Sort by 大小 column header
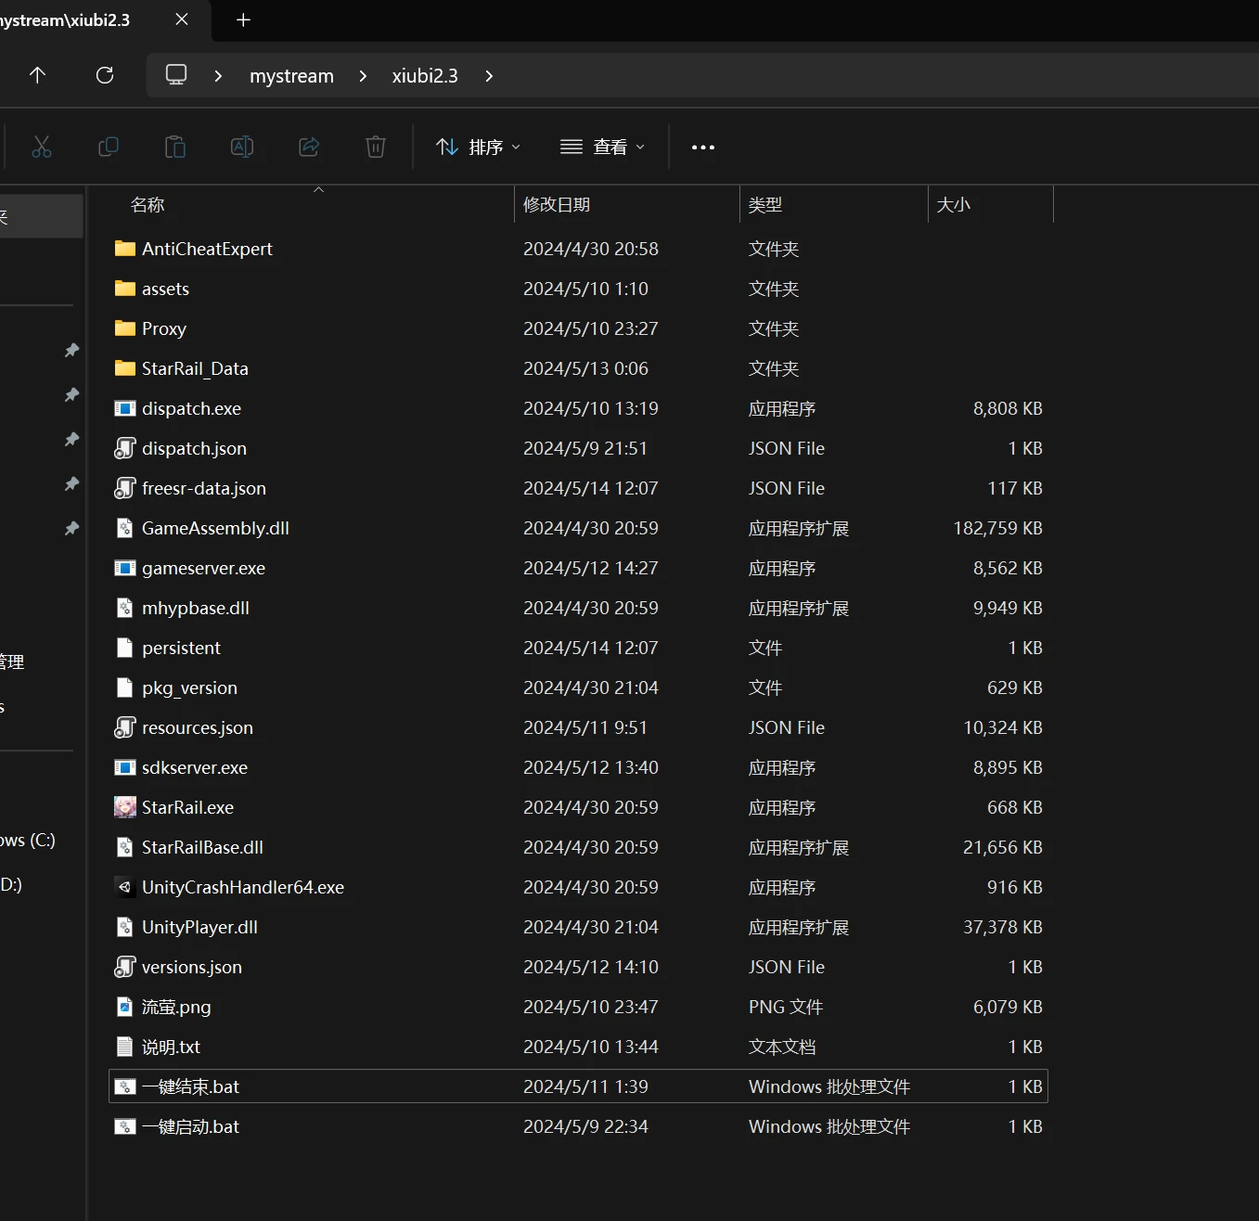This screenshot has width=1259, height=1221. pos(954,204)
